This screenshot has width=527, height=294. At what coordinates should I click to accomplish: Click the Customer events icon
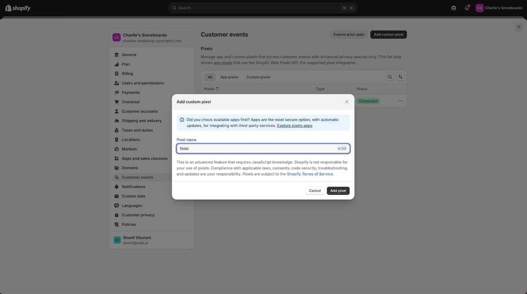coord(117,177)
